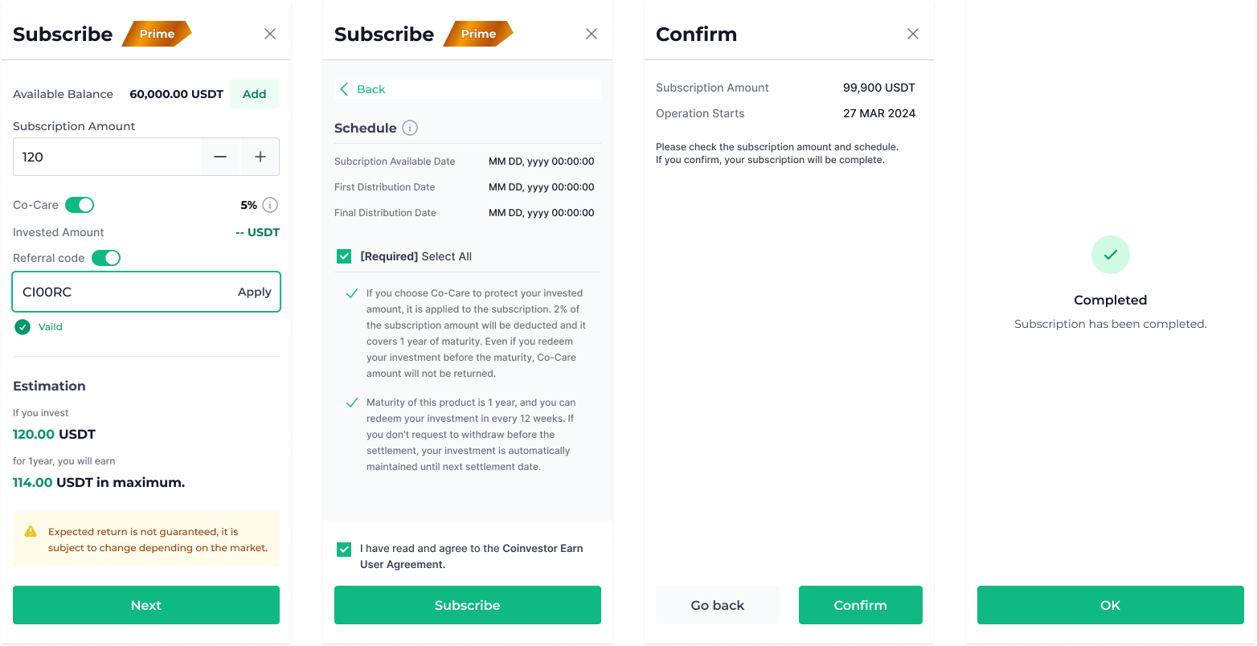The width and height of the screenshot is (1257, 646).
Task: Click the Prime badge on first Subscribe panel
Action: [157, 34]
